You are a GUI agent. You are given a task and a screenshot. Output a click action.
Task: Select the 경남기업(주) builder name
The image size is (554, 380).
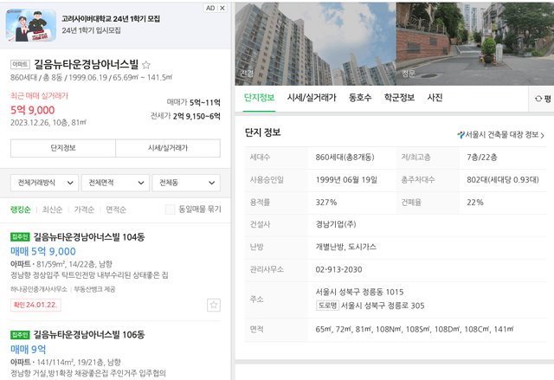coord(336,224)
